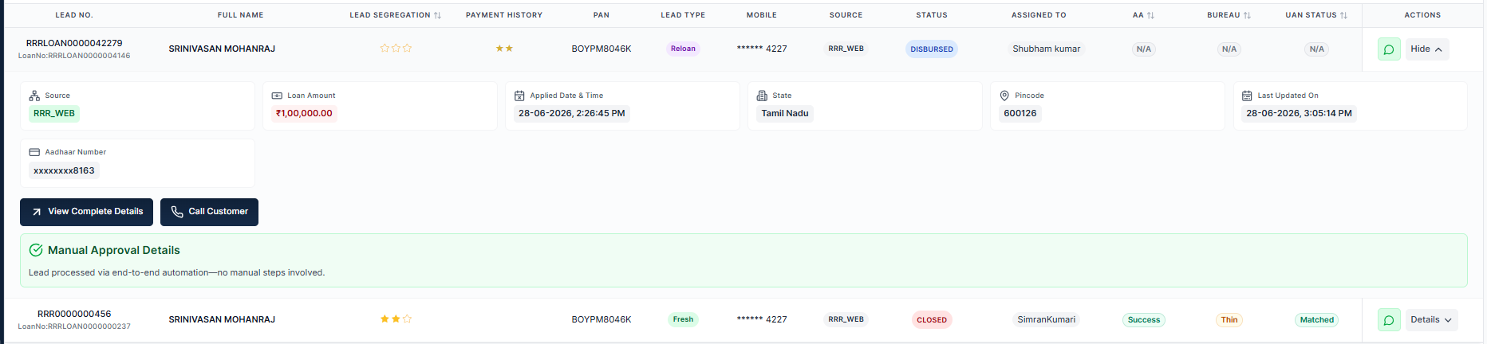Click the end-to-end automation message text
This screenshot has width=1487, height=344.
point(177,272)
